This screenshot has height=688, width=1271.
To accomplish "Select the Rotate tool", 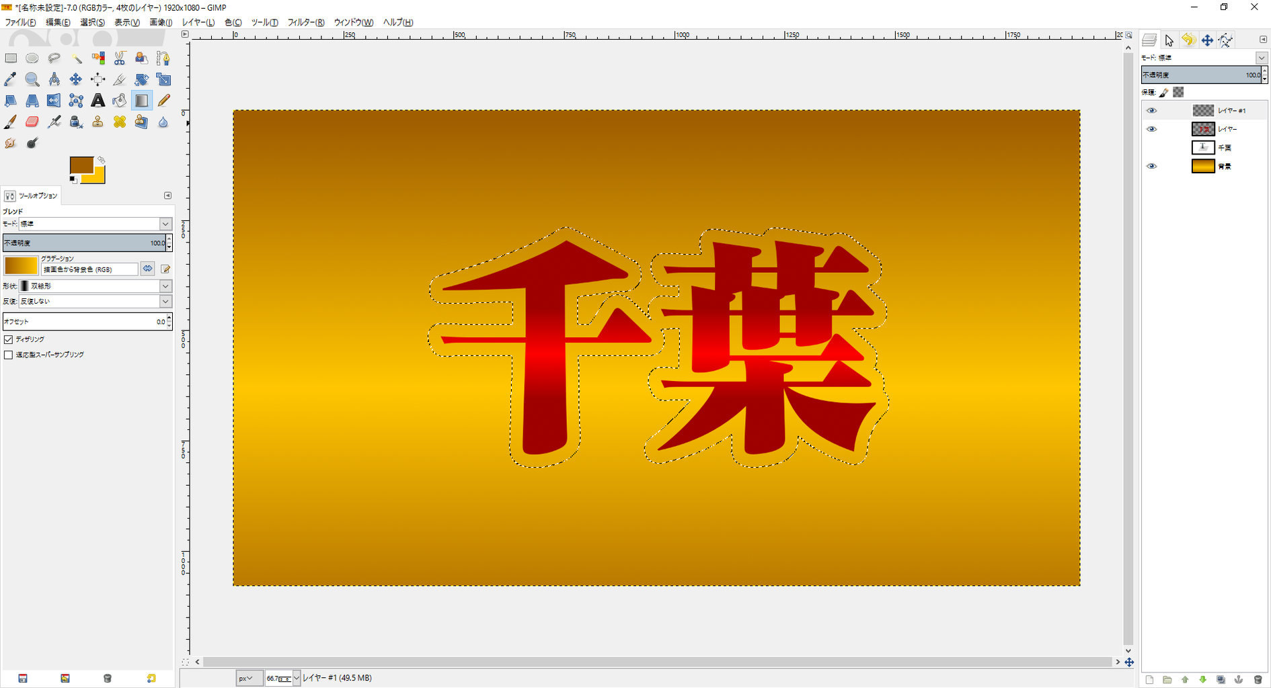I will click(x=141, y=79).
